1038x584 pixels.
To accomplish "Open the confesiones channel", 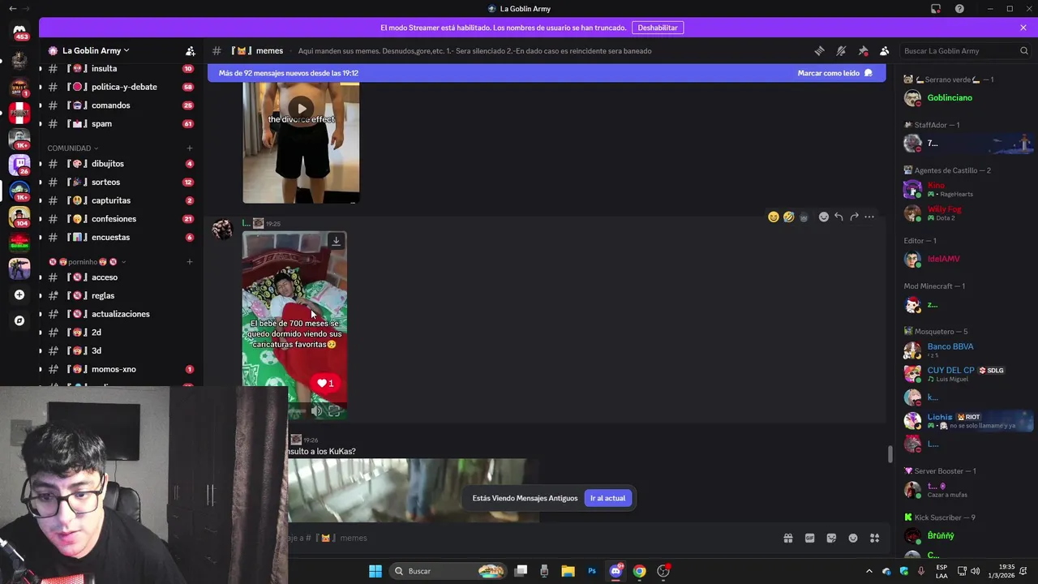I will 120,219.
